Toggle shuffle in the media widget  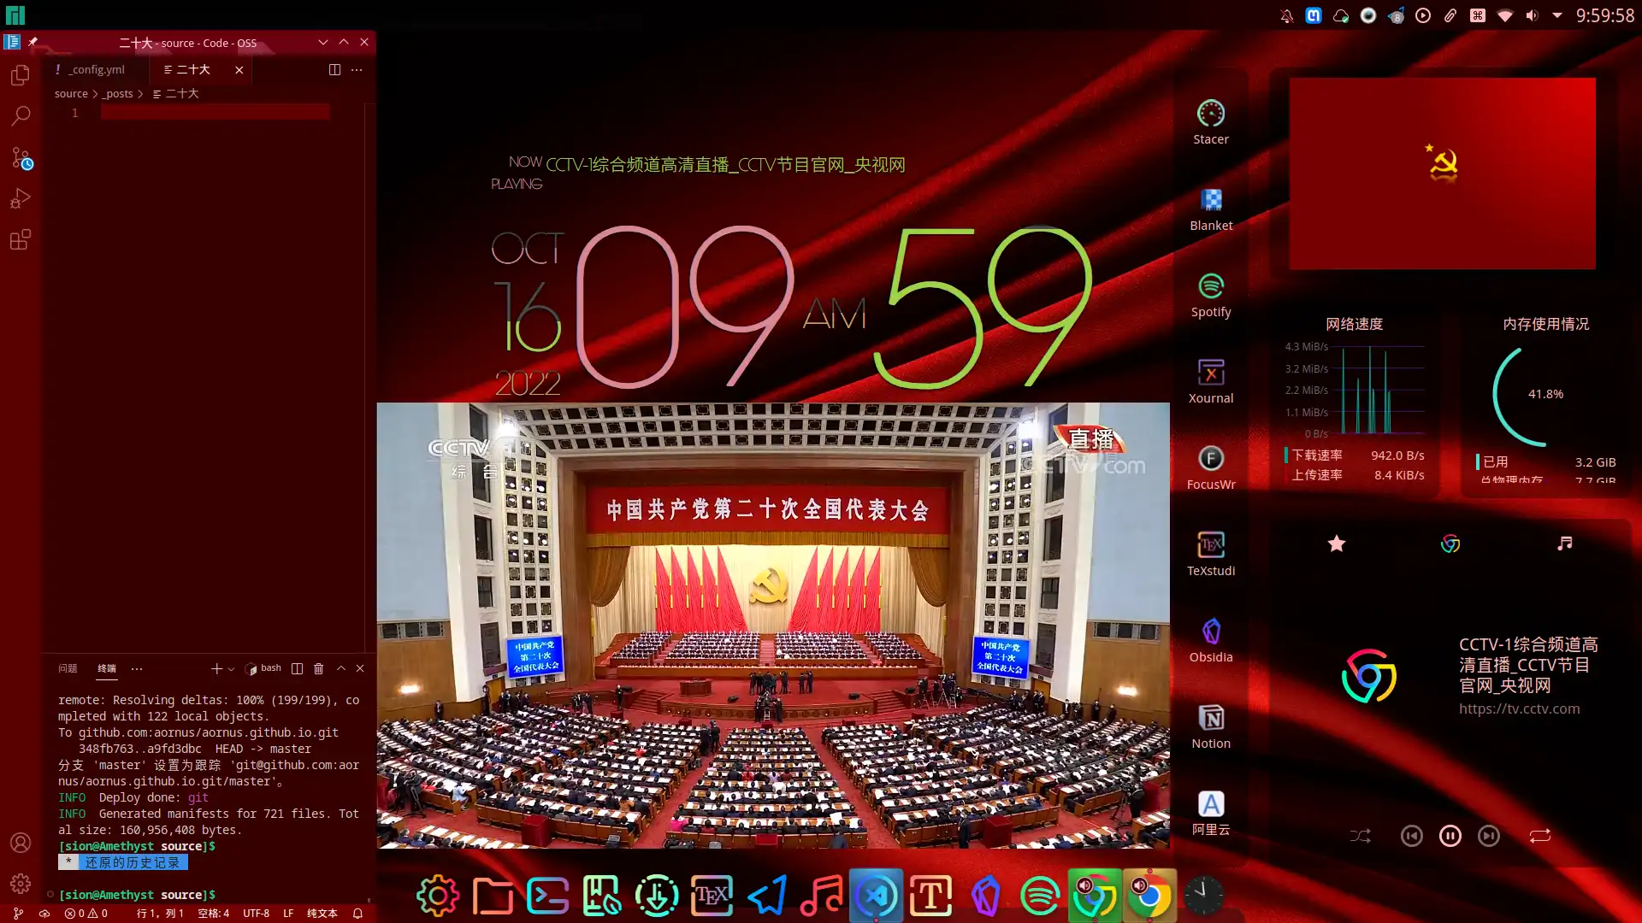[x=1360, y=836]
